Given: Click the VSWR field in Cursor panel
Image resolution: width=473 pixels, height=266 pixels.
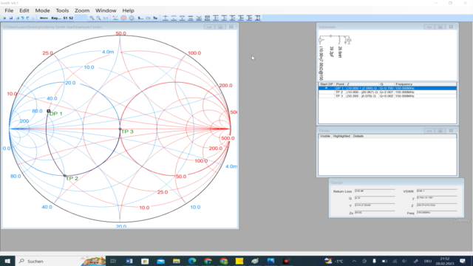Looking at the screenshot, I should pos(437,191).
